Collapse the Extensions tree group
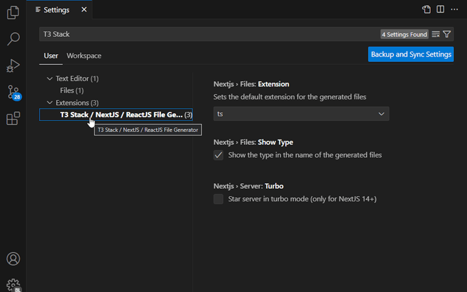Screen dimensions: 467x292 [50, 103]
